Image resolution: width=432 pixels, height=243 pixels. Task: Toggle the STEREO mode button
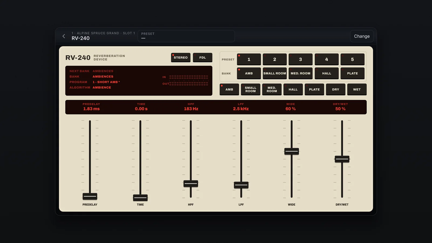click(x=181, y=58)
